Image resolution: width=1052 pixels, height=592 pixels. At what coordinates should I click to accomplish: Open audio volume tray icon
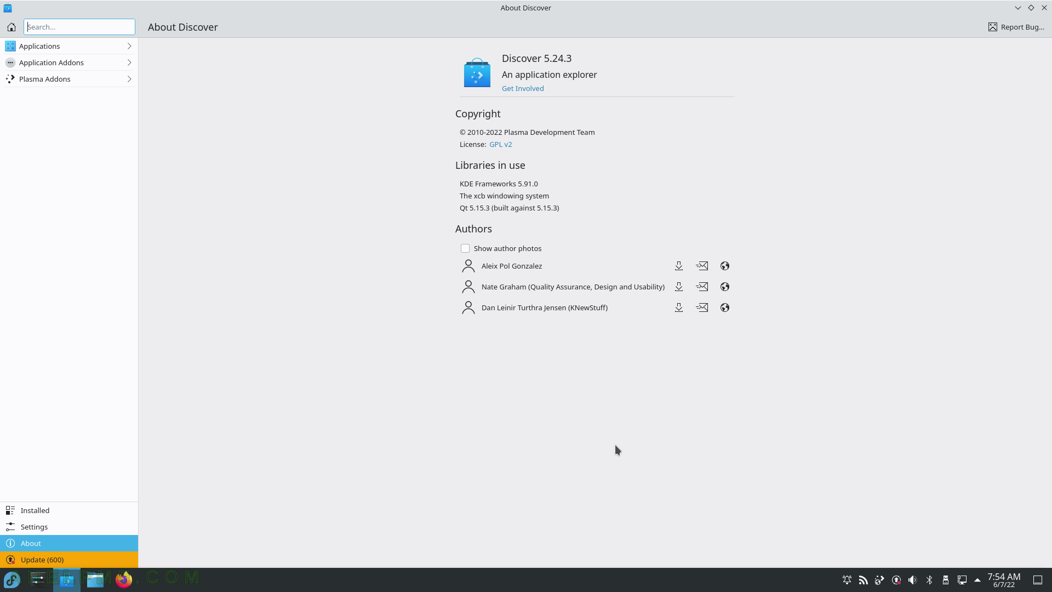click(x=913, y=580)
